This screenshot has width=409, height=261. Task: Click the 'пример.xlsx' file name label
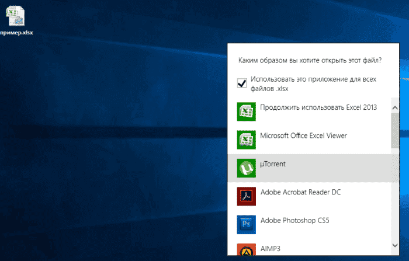17,33
